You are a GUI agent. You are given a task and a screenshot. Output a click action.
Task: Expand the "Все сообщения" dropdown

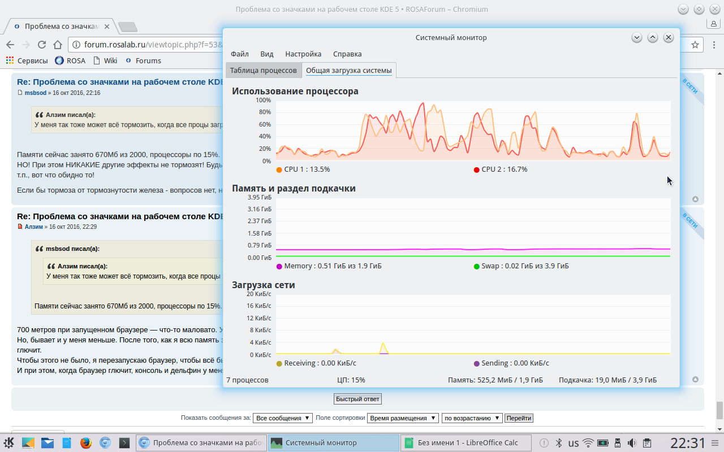pos(283,418)
